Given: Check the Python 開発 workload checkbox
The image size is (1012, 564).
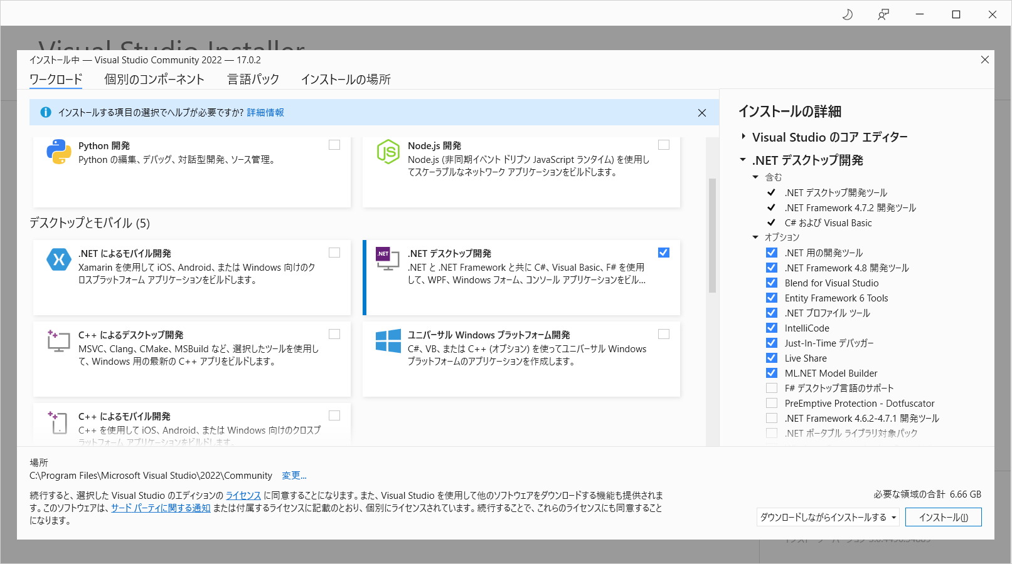Looking at the screenshot, I should click(x=334, y=145).
